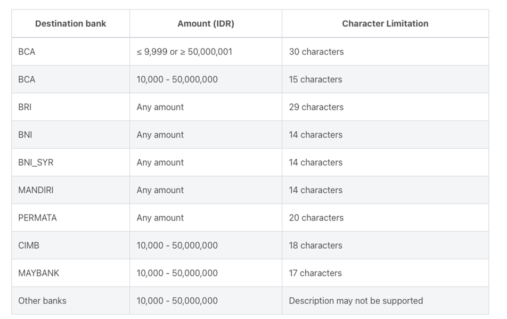Click the CIMB bank cell
Screen dimensions: 507x319
coord(70,246)
